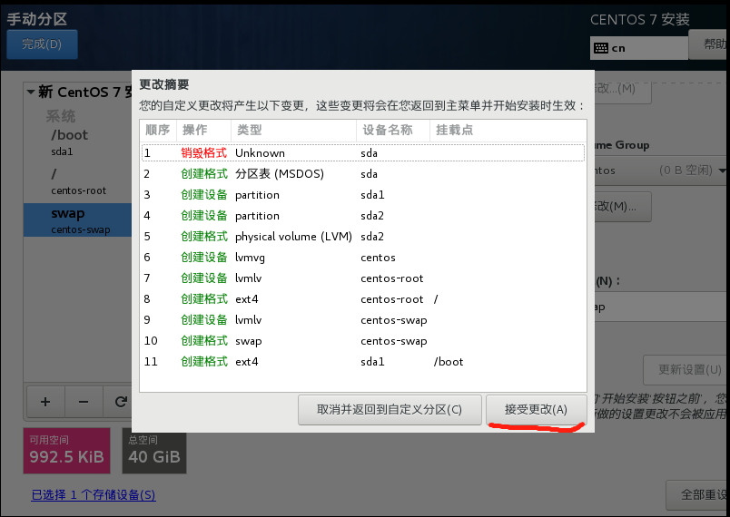This screenshot has height=517, width=730.
Task: Select the /boot sda1 partition entry
Action: click(x=78, y=142)
